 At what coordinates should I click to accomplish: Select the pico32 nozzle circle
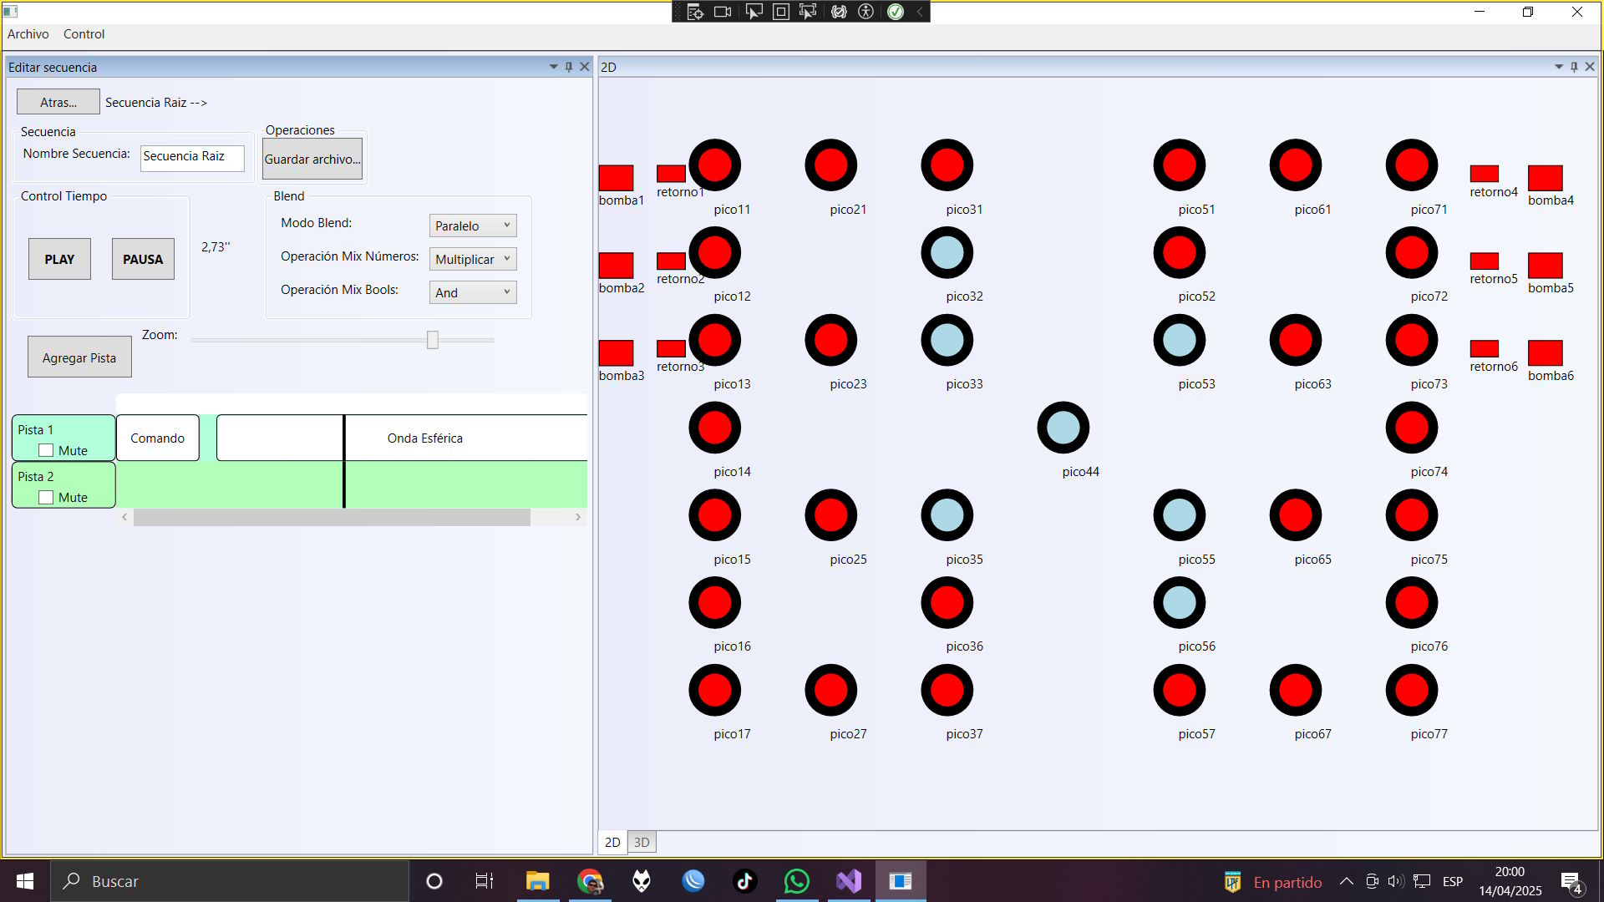(x=947, y=252)
